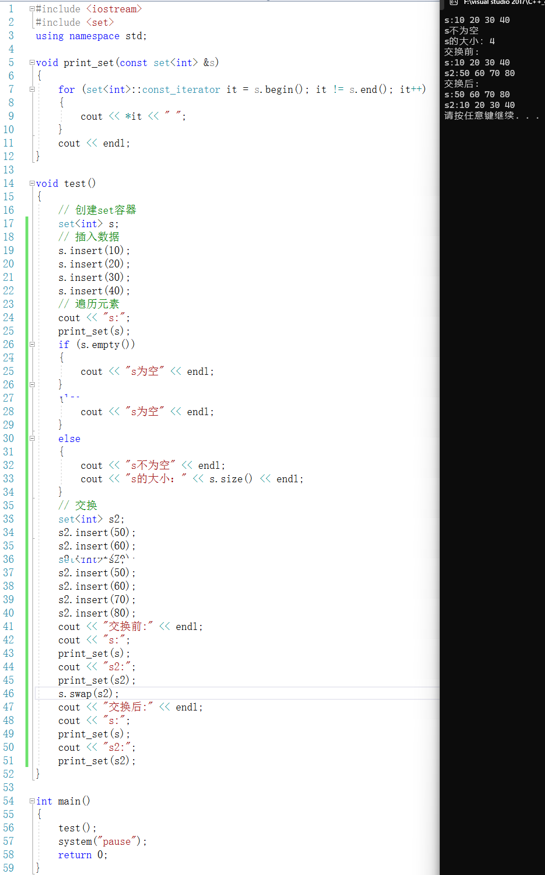This screenshot has height=875, width=545.
Task: Click console output 's2:10 20 30 40'
Action: coord(480,105)
